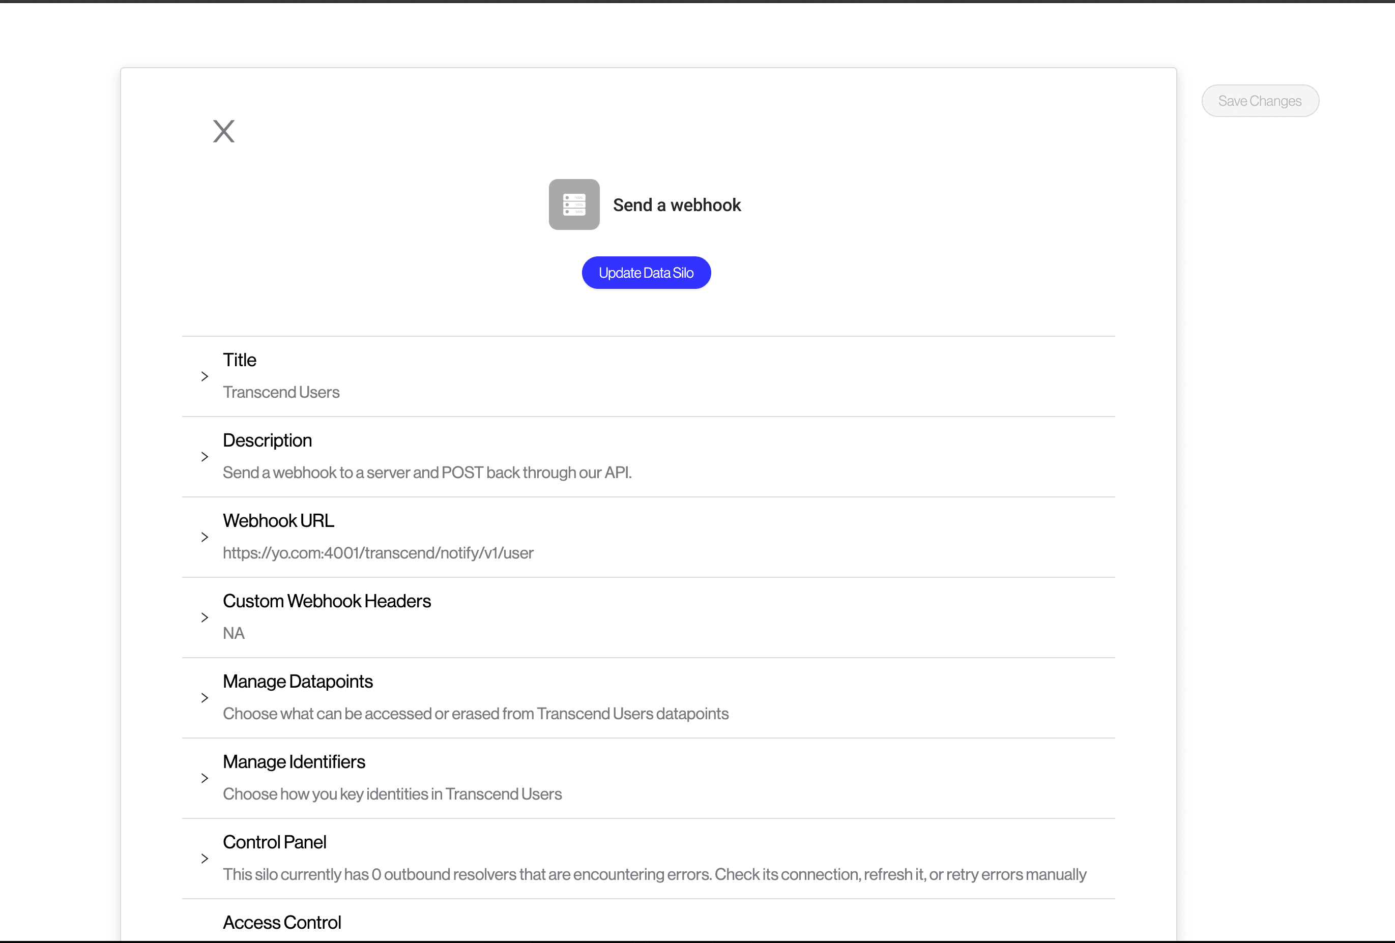This screenshot has width=1395, height=943.
Task: Close the data silo panel with X
Action: (223, 131)
